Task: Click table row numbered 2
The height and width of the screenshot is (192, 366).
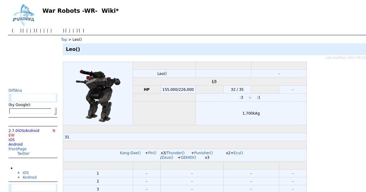Action: 98,181
